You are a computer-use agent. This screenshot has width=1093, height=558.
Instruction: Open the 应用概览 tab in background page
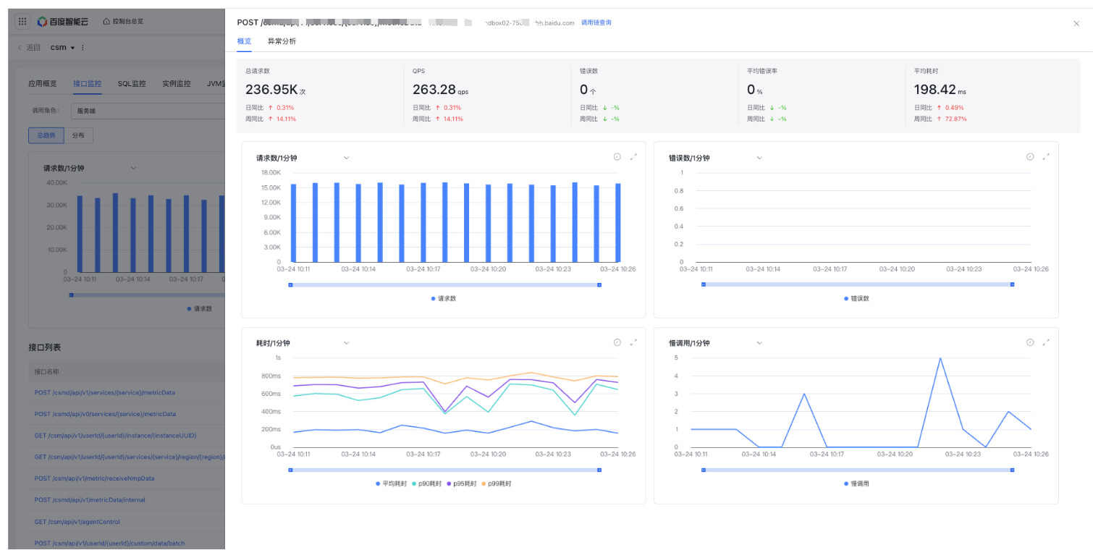(x=42, y=84)
